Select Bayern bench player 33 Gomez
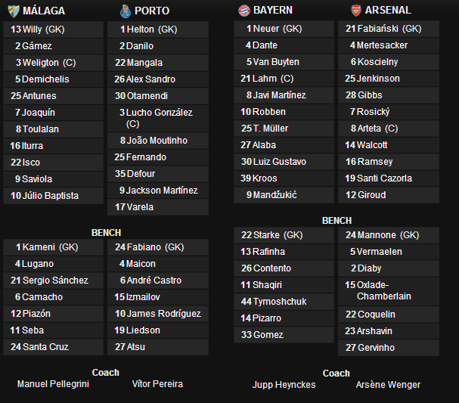 coord(284,335)
